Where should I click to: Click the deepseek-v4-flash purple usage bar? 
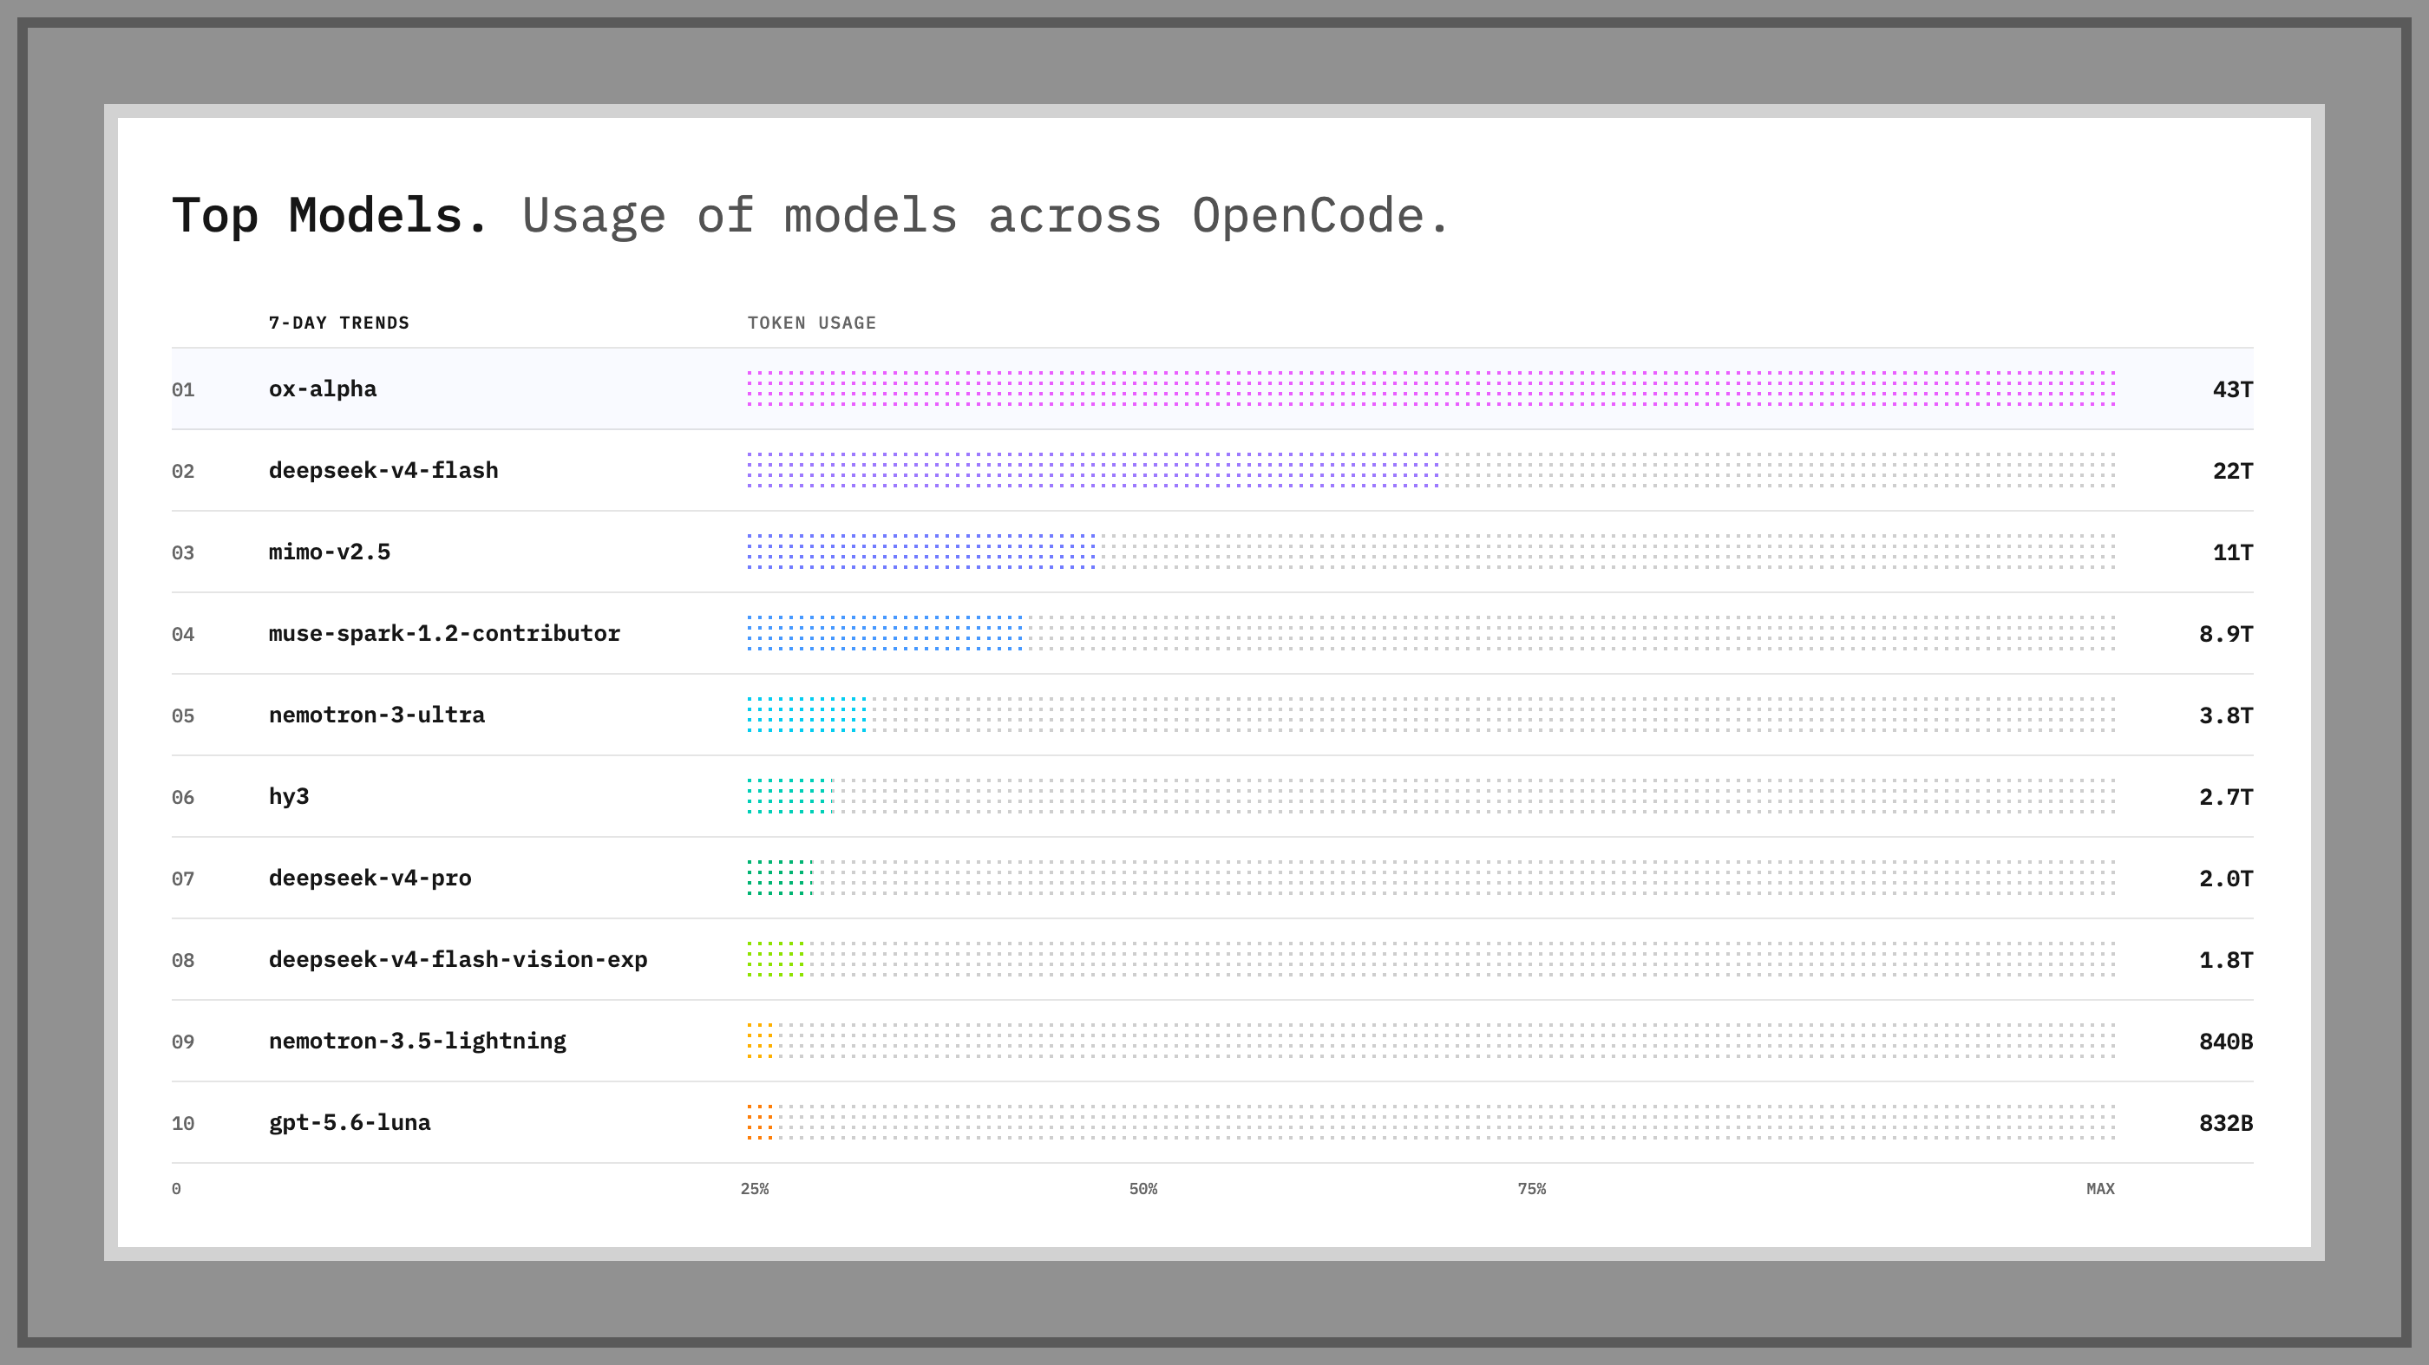pyautogui.click(x=1093, y=470)
